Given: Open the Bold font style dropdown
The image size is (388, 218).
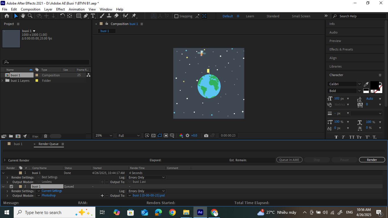Looking at the screenshot, I should [345, 91].
